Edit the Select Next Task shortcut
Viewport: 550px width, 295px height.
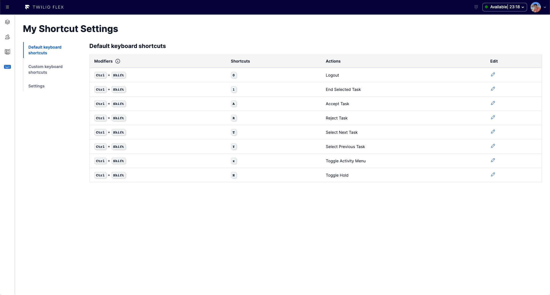(493, 131)
